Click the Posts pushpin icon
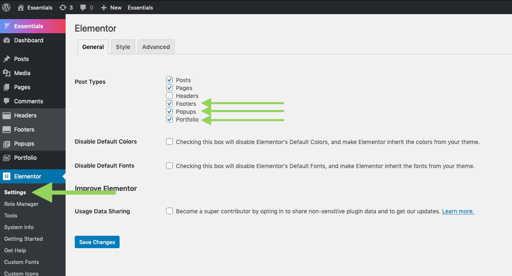Screen dimensions: 512x276 pyautogui.click(x=7, y=59)
